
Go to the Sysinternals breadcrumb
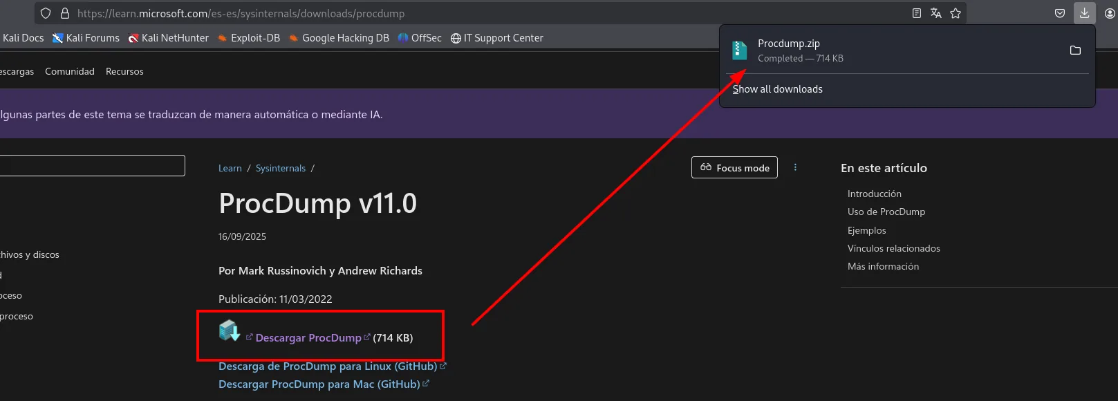(x=281, y=168)
